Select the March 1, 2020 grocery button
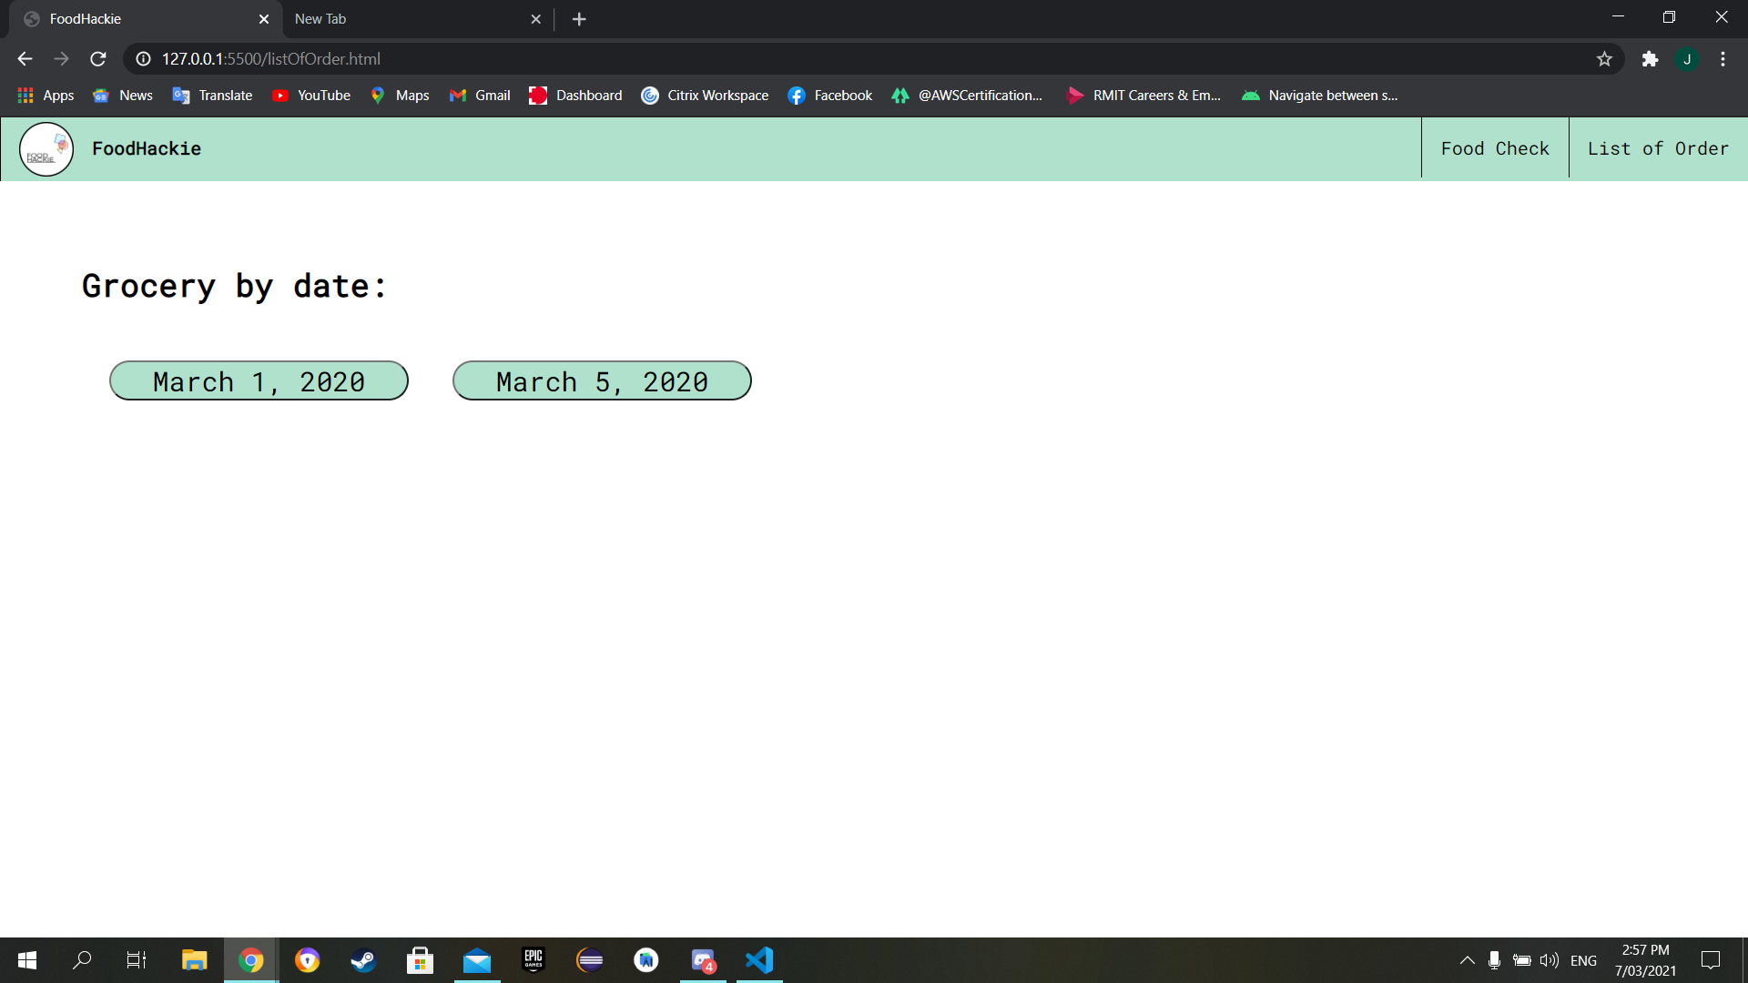Image resolution: width=1748 pixels, height=983 pixels. pyautogui.click(x=259, y=381)
